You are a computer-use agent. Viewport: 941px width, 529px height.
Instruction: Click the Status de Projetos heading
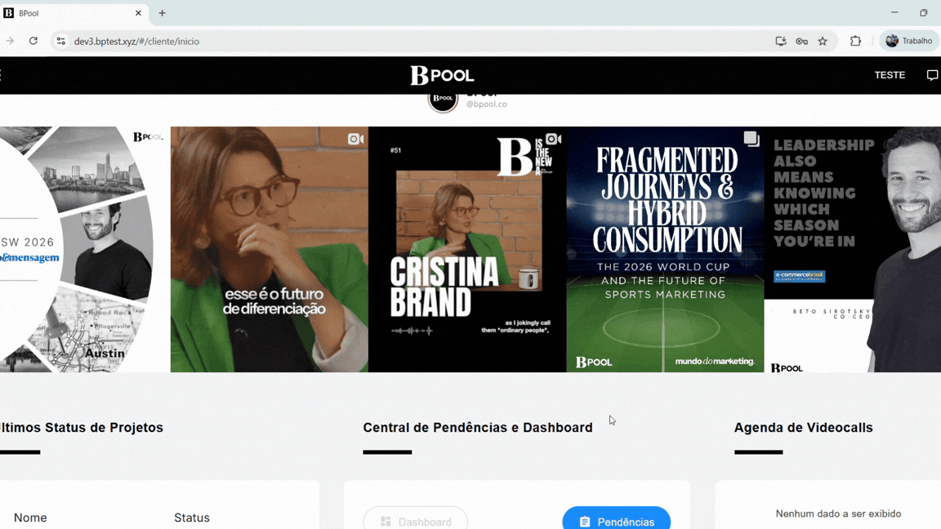point(82,428)
